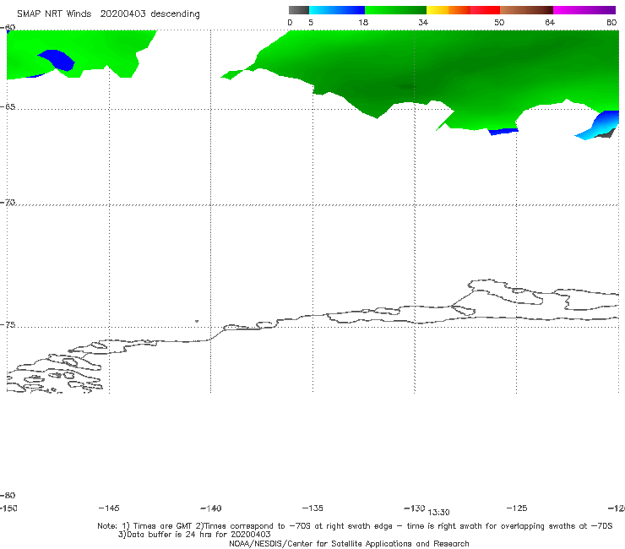This screenshot has height=549, width=625.
Task: Click the color bar label '18'
Action: (x=363, y=23)
